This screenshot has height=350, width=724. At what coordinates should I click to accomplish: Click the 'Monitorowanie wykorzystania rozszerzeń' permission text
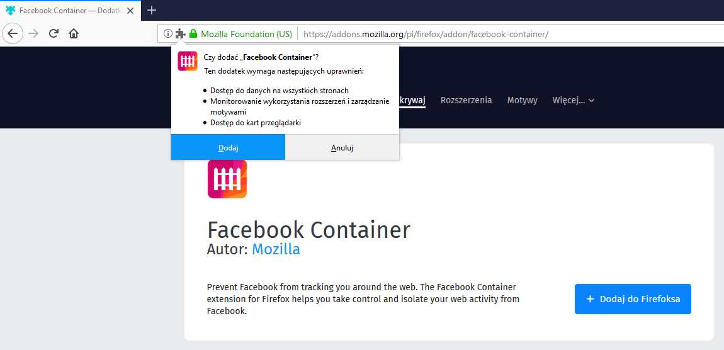coord(300,106)
